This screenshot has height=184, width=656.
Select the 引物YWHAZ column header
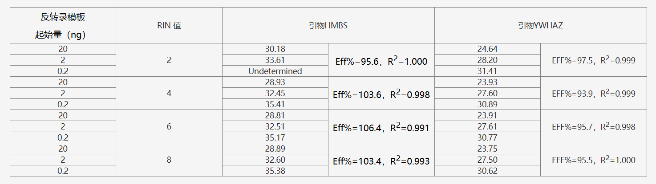coord(540,26)
